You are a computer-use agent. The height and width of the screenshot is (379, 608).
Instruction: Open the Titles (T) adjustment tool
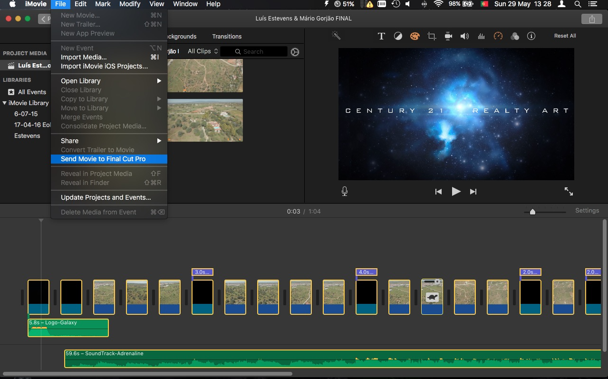381,36
